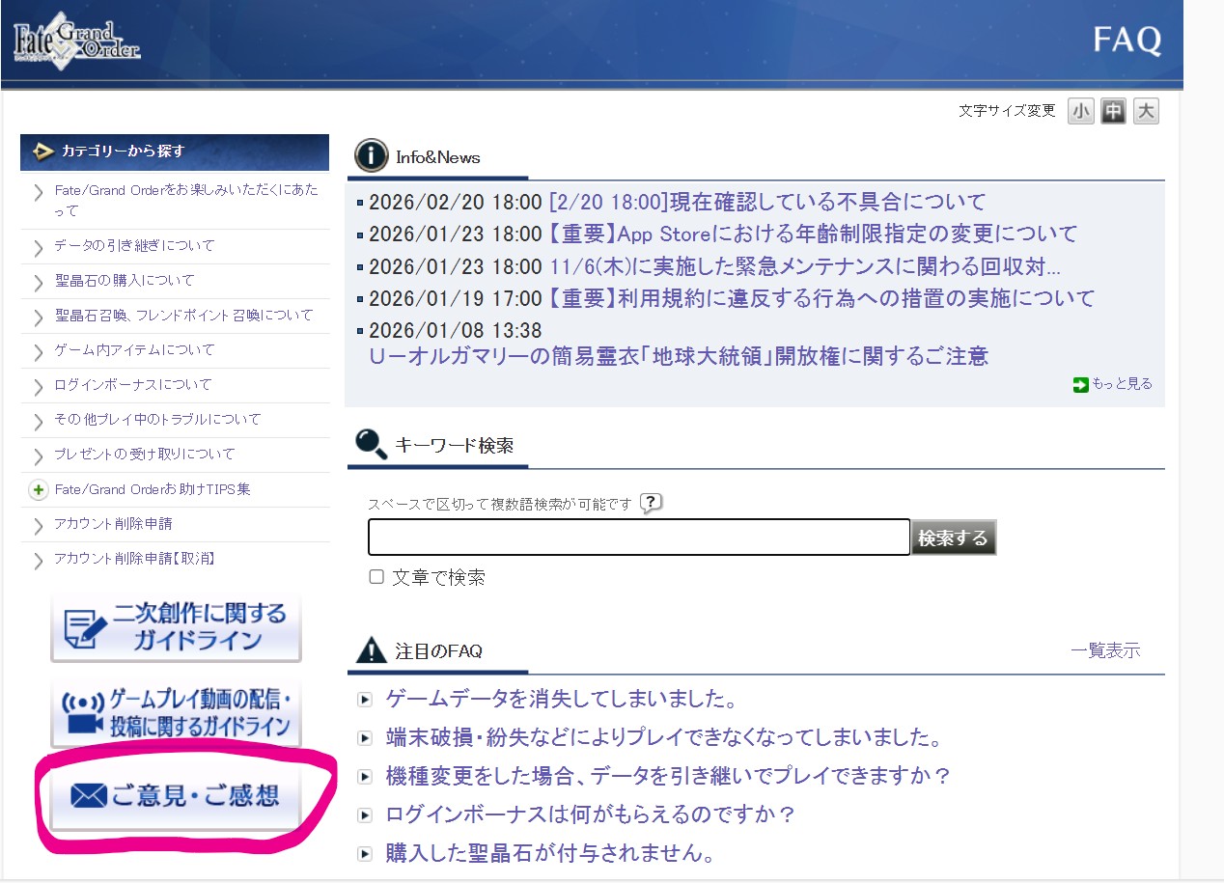Open news 現在確認している不具合について
1224x883 pixels.
pyautogui.click(x=767, y=202)
